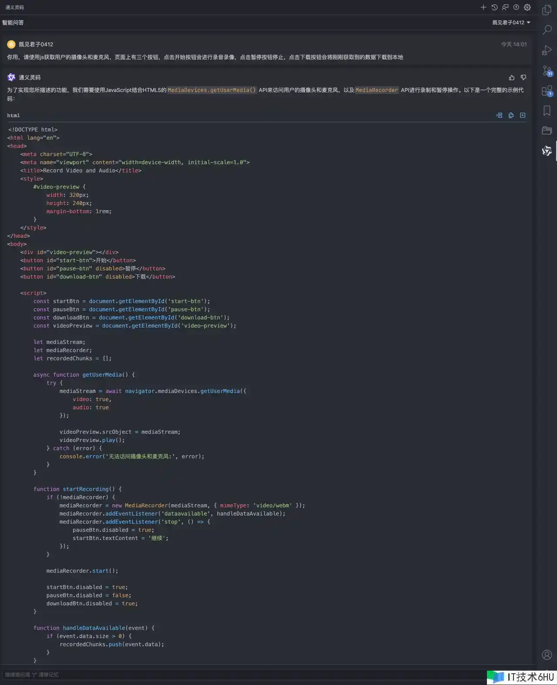Open Extensions view with 1 badge

(547, 91)
